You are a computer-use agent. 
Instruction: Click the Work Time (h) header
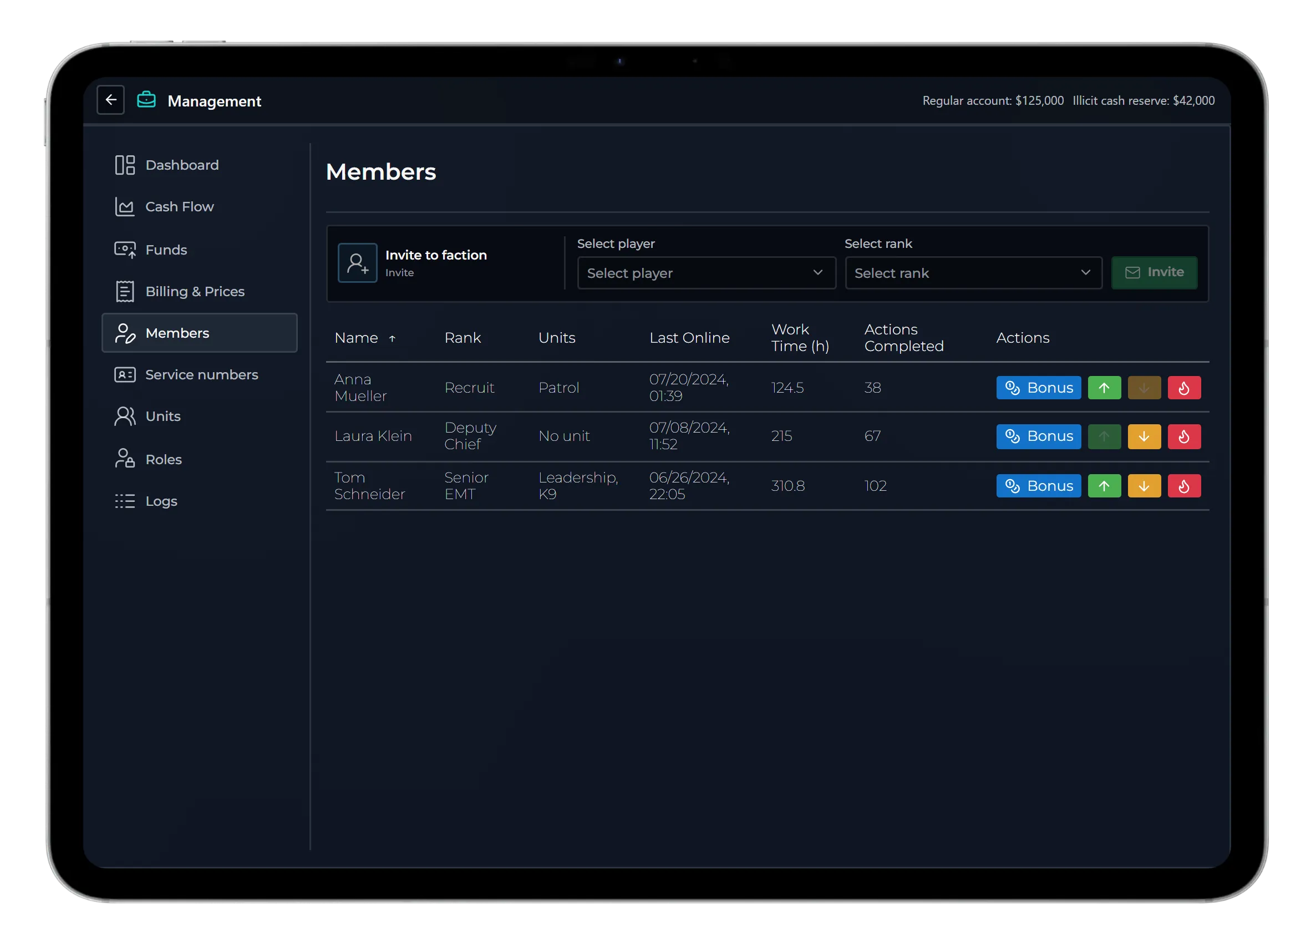(800, 338)
